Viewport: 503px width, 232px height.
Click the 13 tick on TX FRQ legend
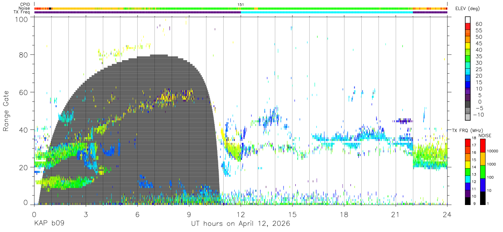474,174
